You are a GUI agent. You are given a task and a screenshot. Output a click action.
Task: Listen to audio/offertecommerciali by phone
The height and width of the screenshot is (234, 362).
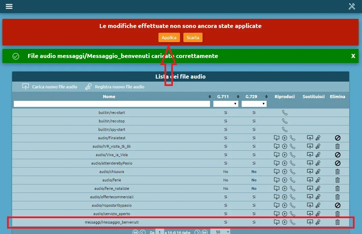tap(292, 197)
